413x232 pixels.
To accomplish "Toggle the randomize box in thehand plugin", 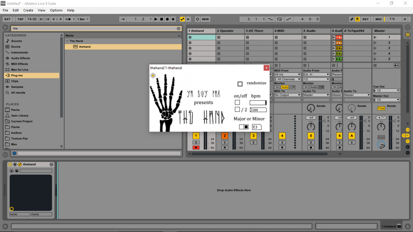I will [x=240, y=84].
